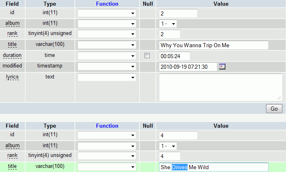Click the Go button
This screenshot has width=286, height=172.
click(274, 109)
